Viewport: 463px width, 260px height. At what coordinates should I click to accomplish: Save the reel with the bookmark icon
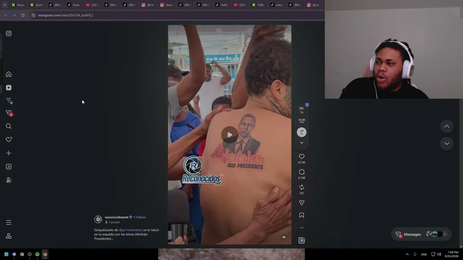click(302, 215)
